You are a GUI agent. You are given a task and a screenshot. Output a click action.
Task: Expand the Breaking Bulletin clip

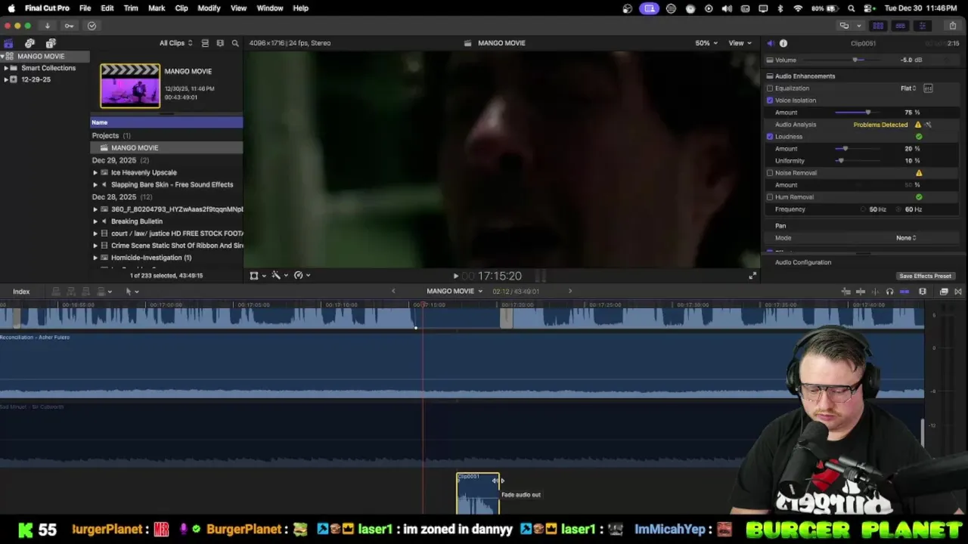95,221
